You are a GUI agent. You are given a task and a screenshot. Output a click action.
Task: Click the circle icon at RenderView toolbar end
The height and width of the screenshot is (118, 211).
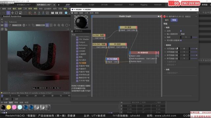[x=67, y=25]
